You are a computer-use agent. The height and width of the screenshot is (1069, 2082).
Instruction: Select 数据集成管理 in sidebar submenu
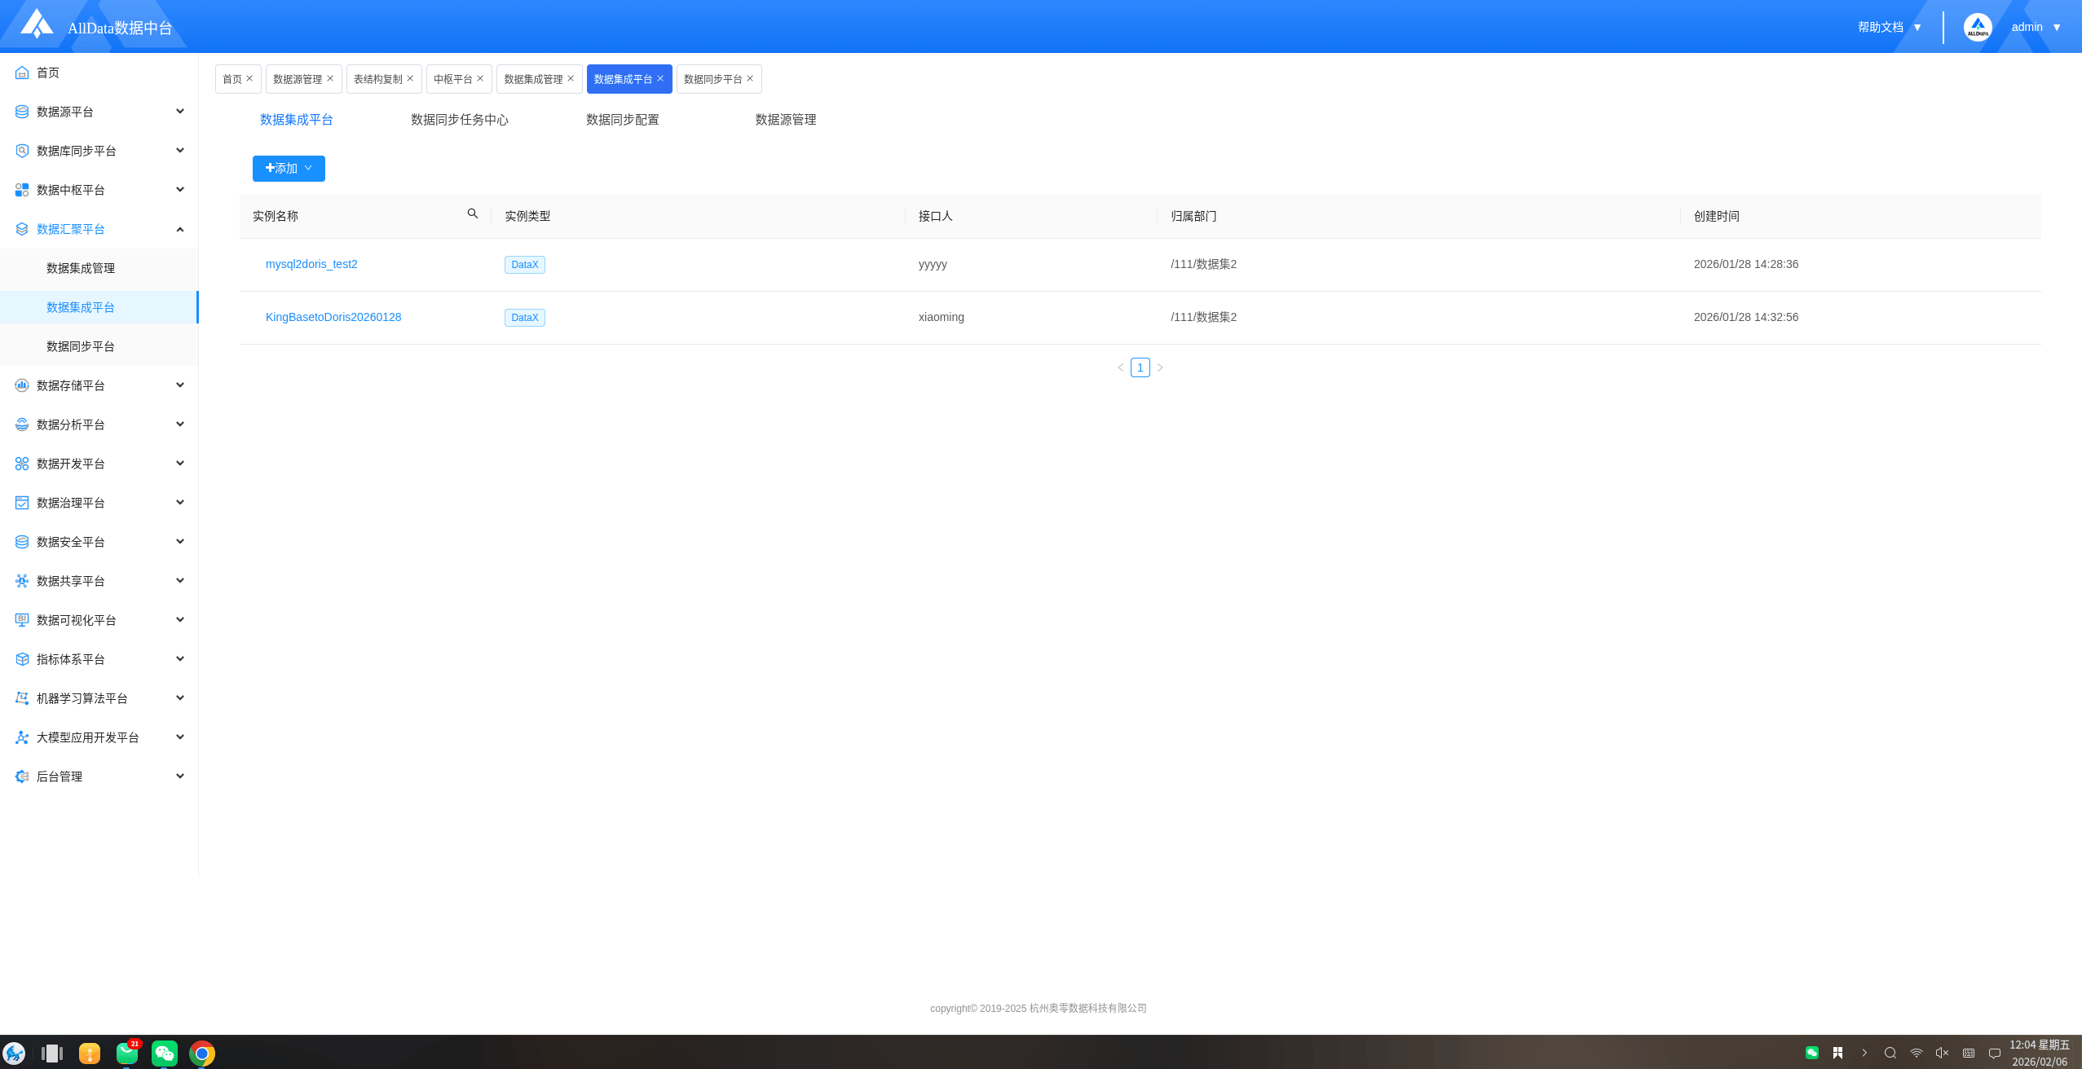(x=81, y=268)
